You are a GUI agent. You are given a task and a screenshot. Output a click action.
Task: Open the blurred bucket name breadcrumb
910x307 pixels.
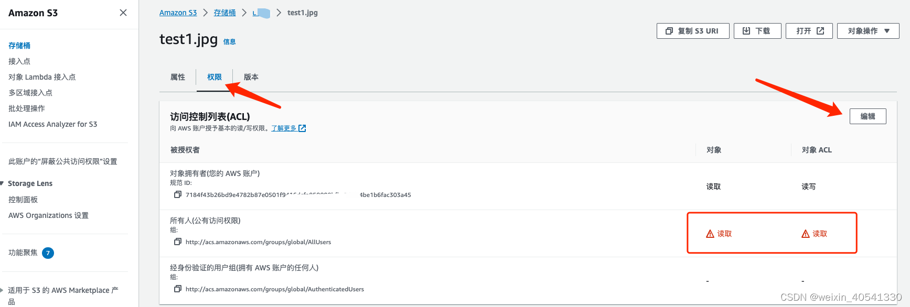pos(261,13)
